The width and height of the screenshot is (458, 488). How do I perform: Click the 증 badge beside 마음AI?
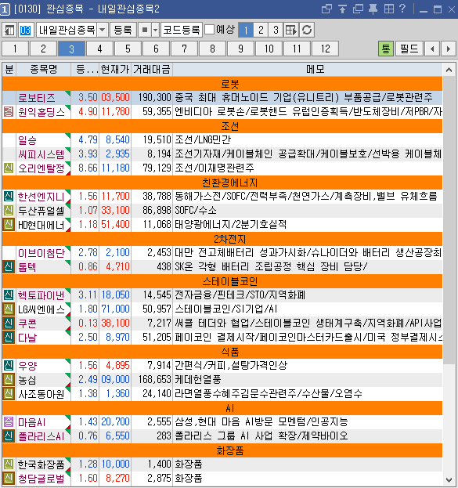tap(9, 421)
